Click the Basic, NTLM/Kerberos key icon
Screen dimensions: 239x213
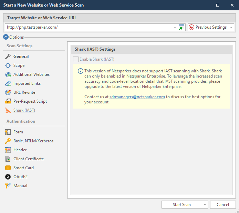click(x=8, y=141)
